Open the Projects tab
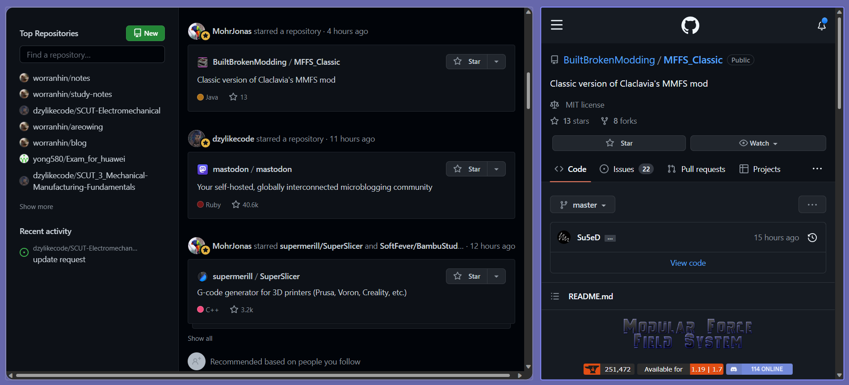849x385 pixels. [x=760, y=169]
